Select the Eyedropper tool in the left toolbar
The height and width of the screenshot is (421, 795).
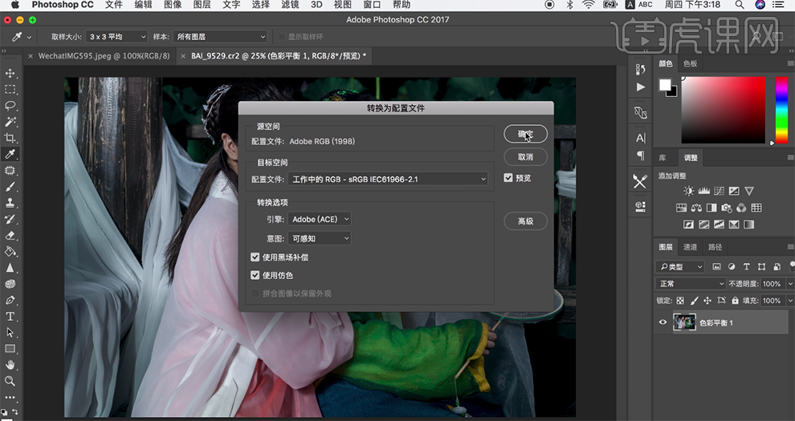10,154
